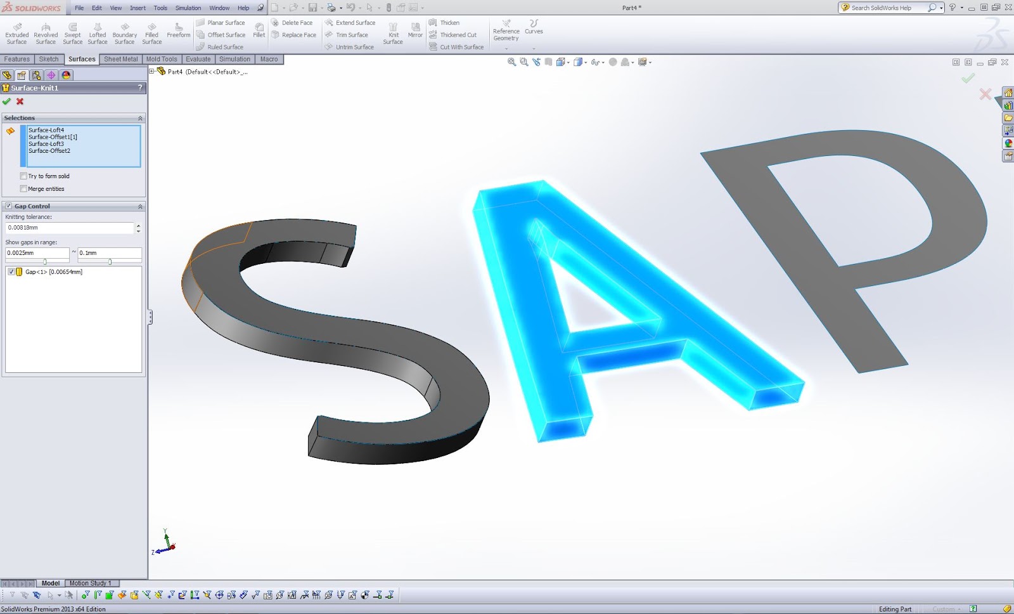Open the Save button dropdown arrow
The image size is (1014, 614).
322,8
